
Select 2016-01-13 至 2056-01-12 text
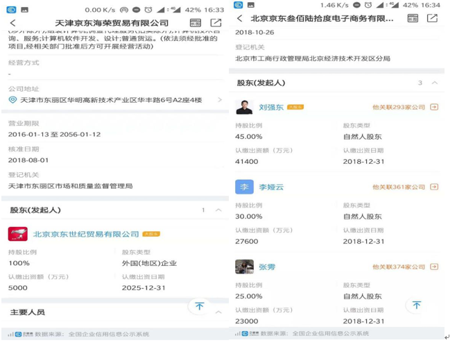pos(54,135)
